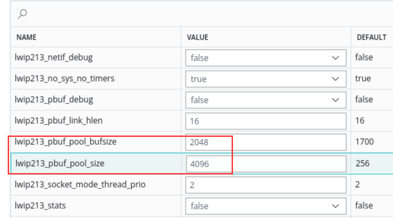The width and height of the screenshot is (393, 218).
Task: Open the lwip213_pbuf_debug value dropdown
Action: pos(266,100)
